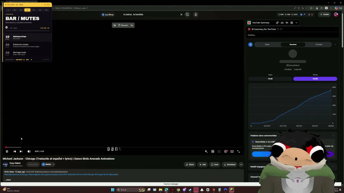Image resolution: width=344 pixels, height=193 pixels.
Task: Switch to the Vistas tab
Action: 267,44
